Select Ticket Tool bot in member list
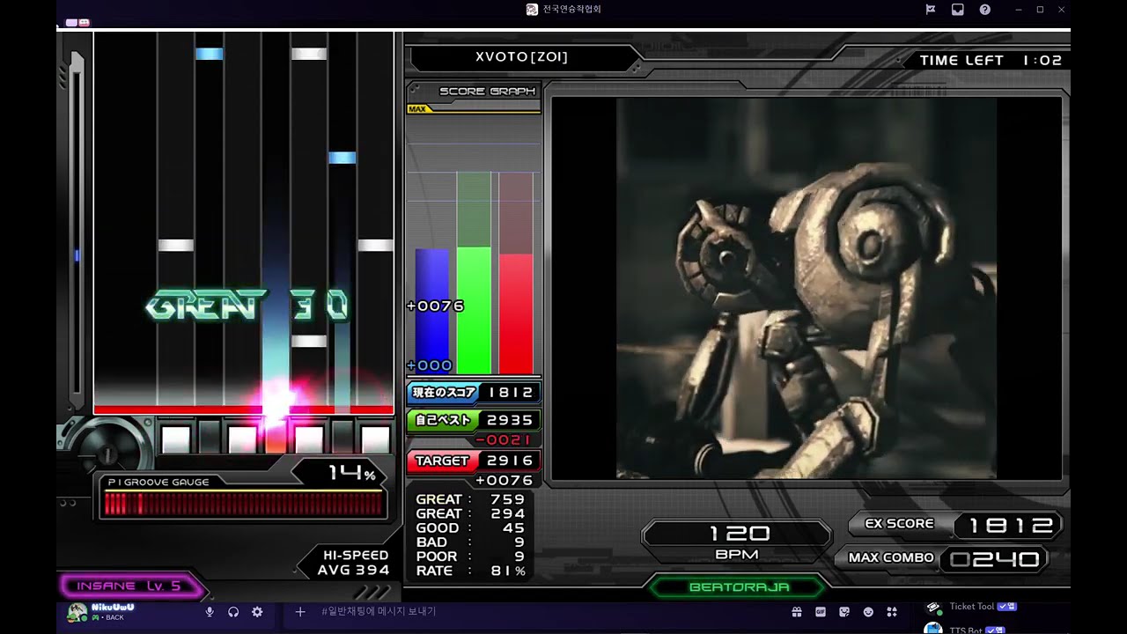 coord(971,607)
